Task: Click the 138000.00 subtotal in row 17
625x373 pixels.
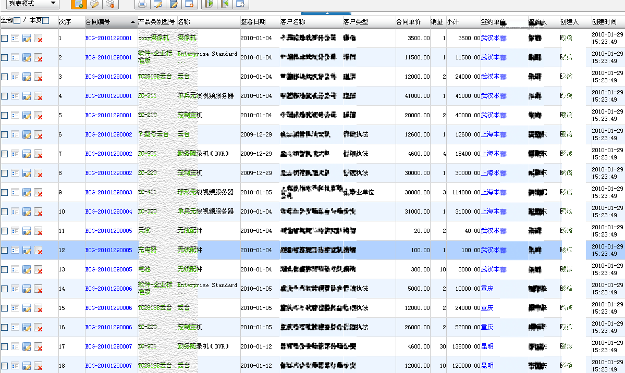Action: [466, 347]
